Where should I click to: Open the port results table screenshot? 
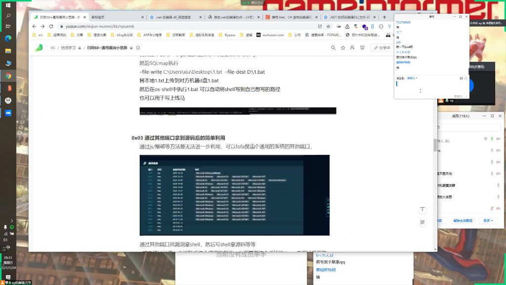[235, 195]
